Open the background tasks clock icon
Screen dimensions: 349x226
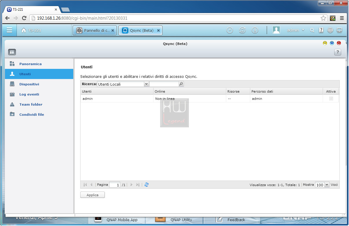[230, 30]
